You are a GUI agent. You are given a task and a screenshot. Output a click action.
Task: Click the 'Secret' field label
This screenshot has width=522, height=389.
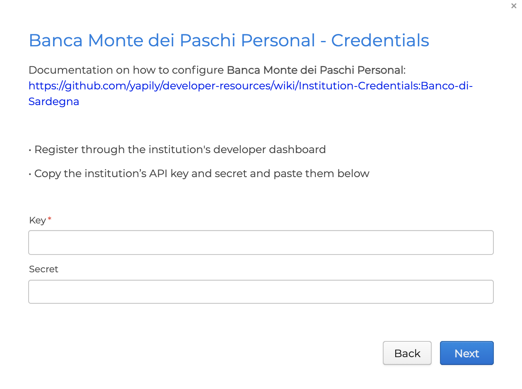click(43, 269)
